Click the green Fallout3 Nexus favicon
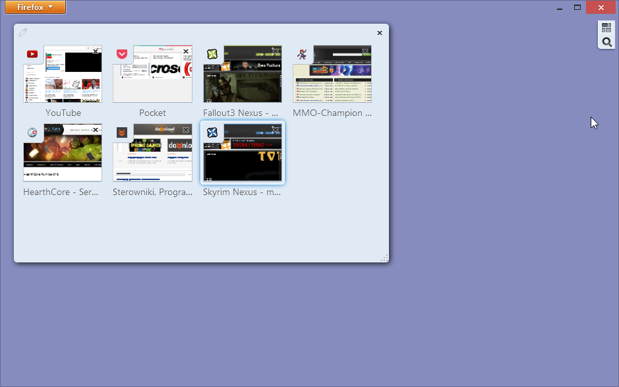Viewport: 619px width, 387px height. [212, 54]
